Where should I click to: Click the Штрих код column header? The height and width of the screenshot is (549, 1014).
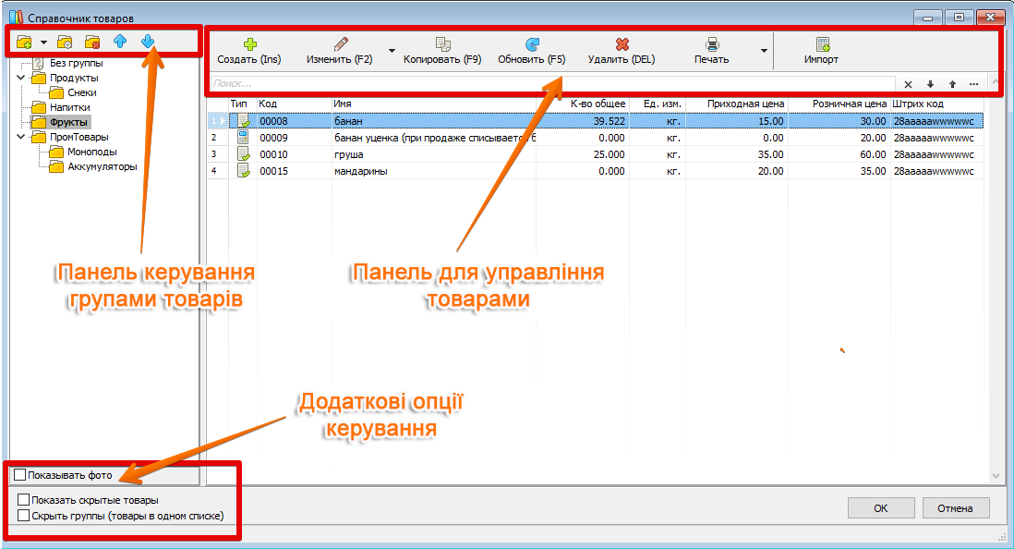click(x=937, y=104)
